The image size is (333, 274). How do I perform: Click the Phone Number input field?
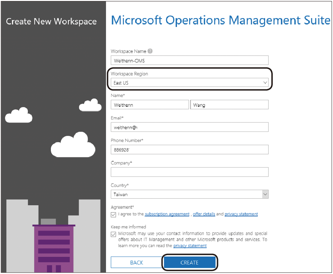coord(189,149)
